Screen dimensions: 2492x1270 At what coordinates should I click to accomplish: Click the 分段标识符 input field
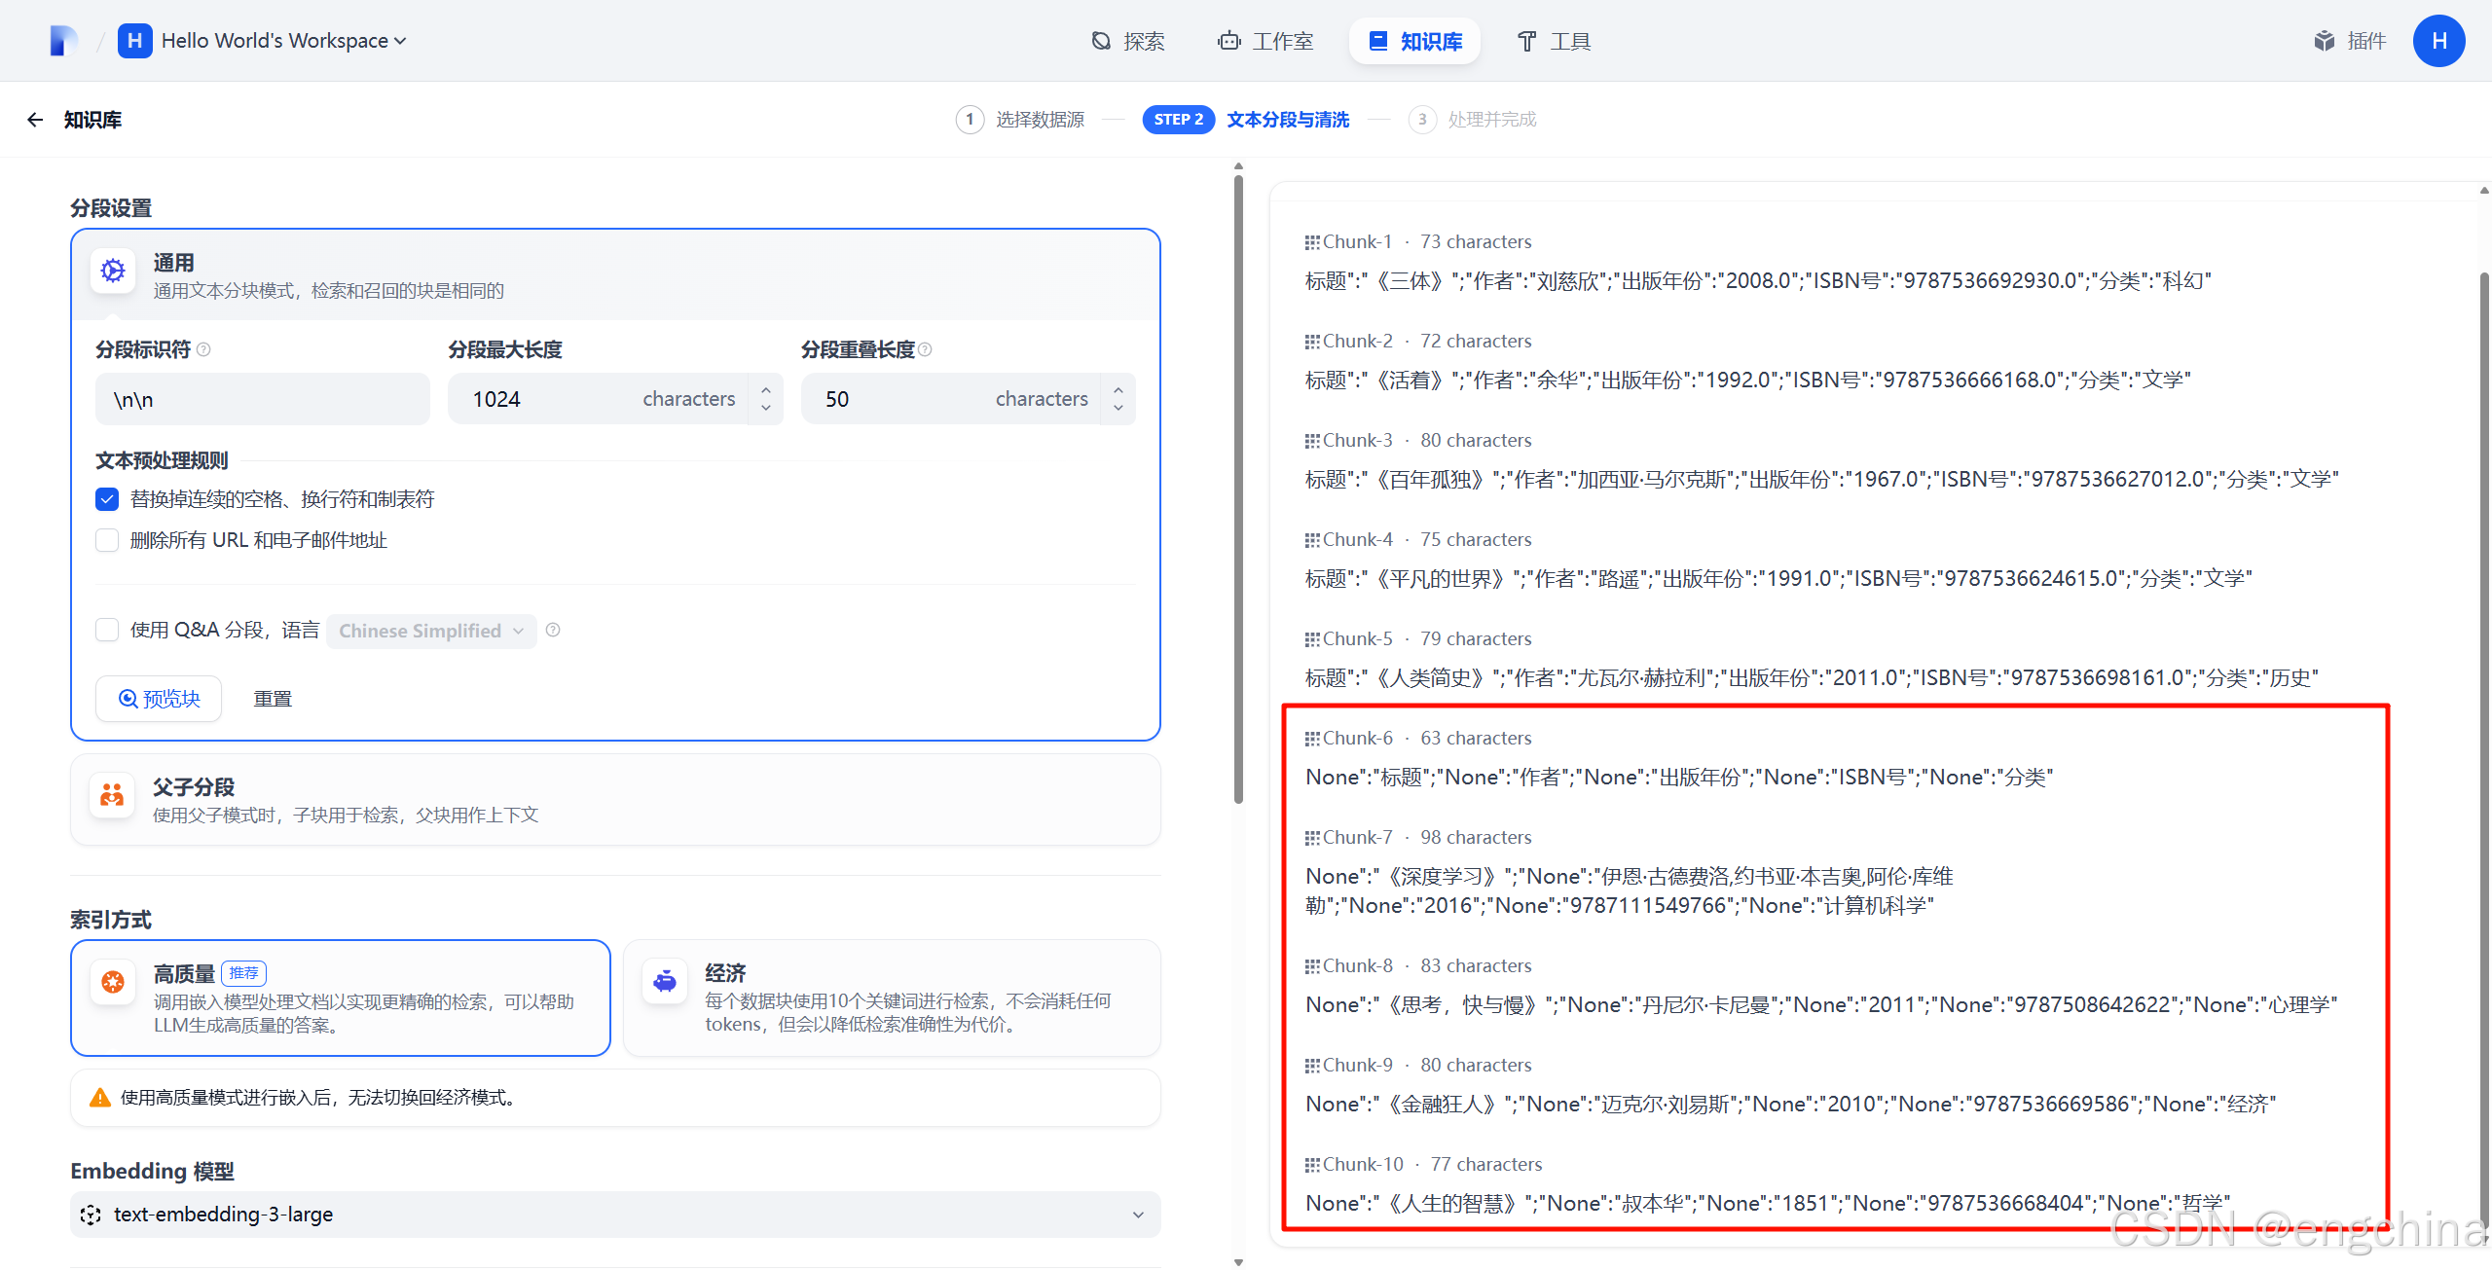[x=262, y=399]
